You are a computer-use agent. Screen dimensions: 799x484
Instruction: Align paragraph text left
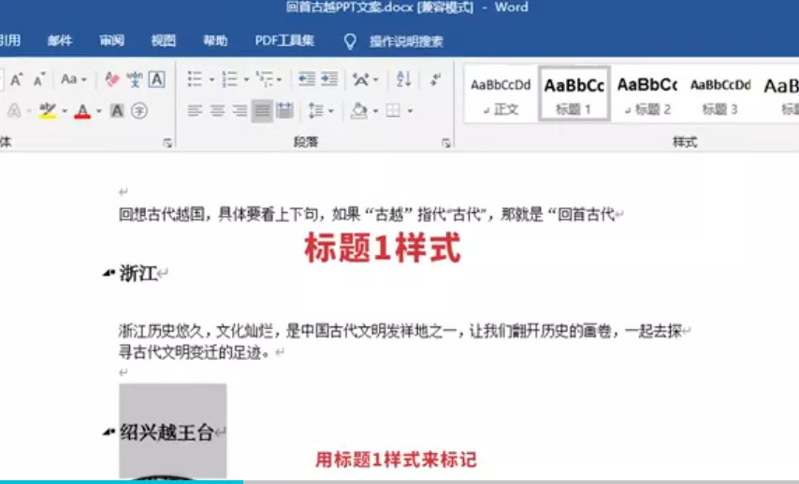(195, 110)
